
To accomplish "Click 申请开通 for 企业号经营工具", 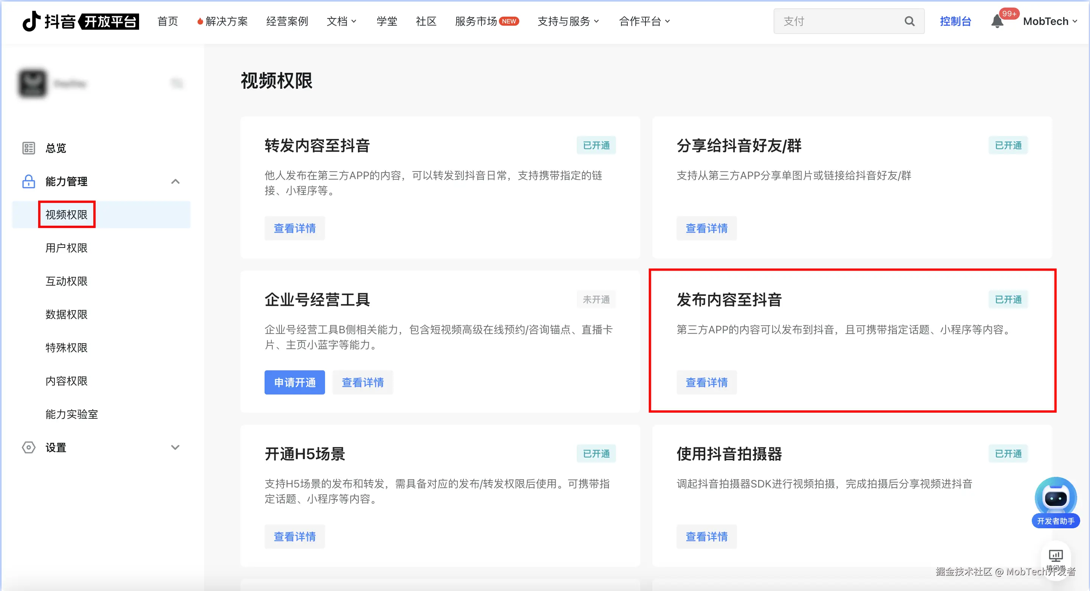I will 294,382.
